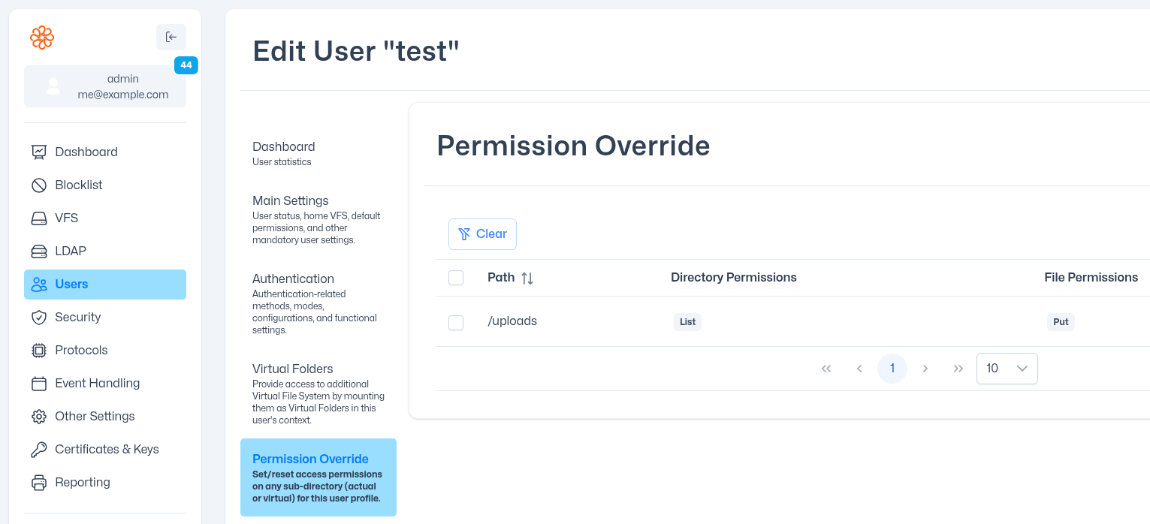This screenshot has height=524, width=1150.
Task: Open the VFS section
Action: pos(39,218)
